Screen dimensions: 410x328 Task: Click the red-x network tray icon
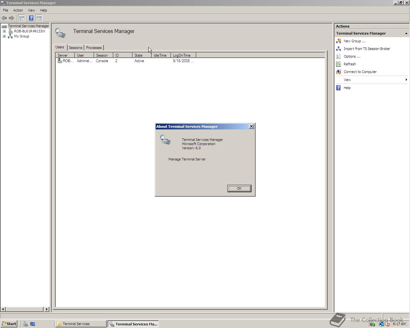387,324
